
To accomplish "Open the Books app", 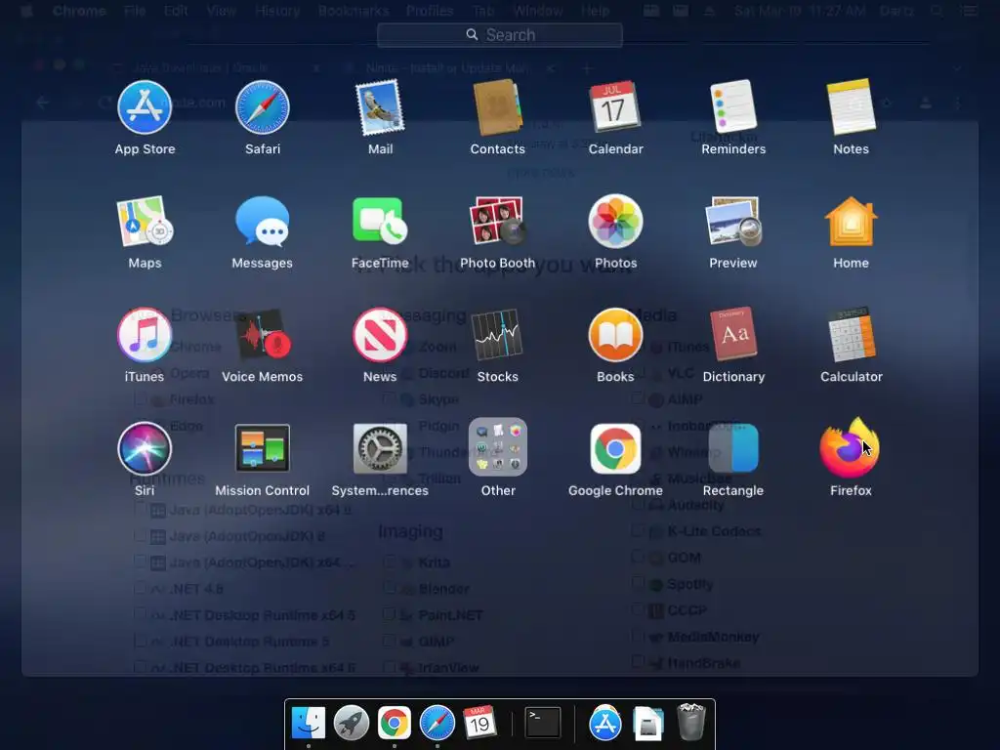I will tap(615, 335).
